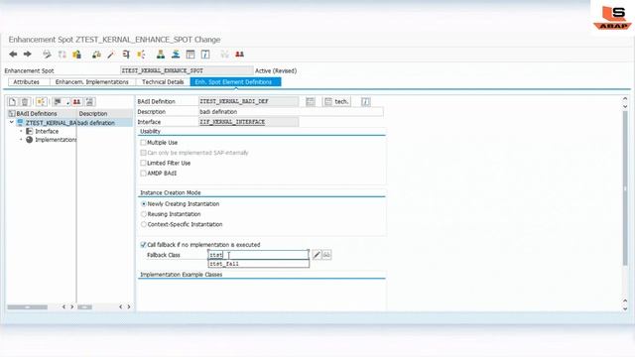Click the Forward arrow in the toolbar
The width and height of the screenshot is (635, 357).
(27, 55)
